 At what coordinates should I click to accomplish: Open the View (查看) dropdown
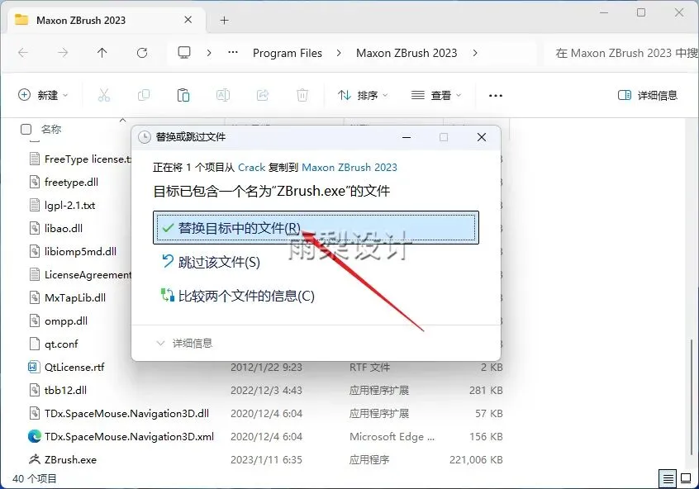pos(436,95)
